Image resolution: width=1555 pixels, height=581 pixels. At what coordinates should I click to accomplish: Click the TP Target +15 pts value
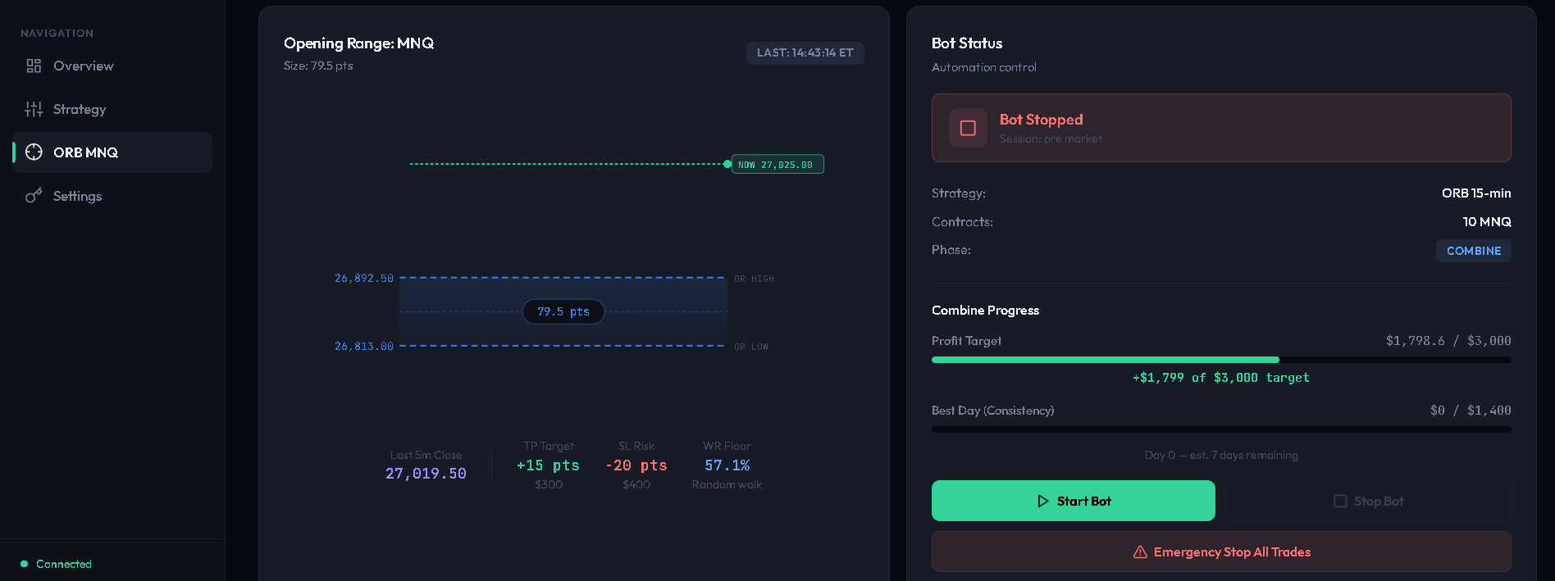click(x=548, y=465)
